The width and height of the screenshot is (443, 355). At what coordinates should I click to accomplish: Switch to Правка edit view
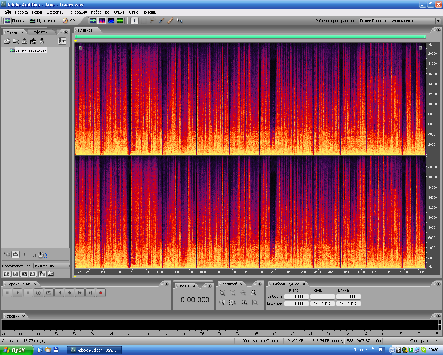(x=15, y=21)
